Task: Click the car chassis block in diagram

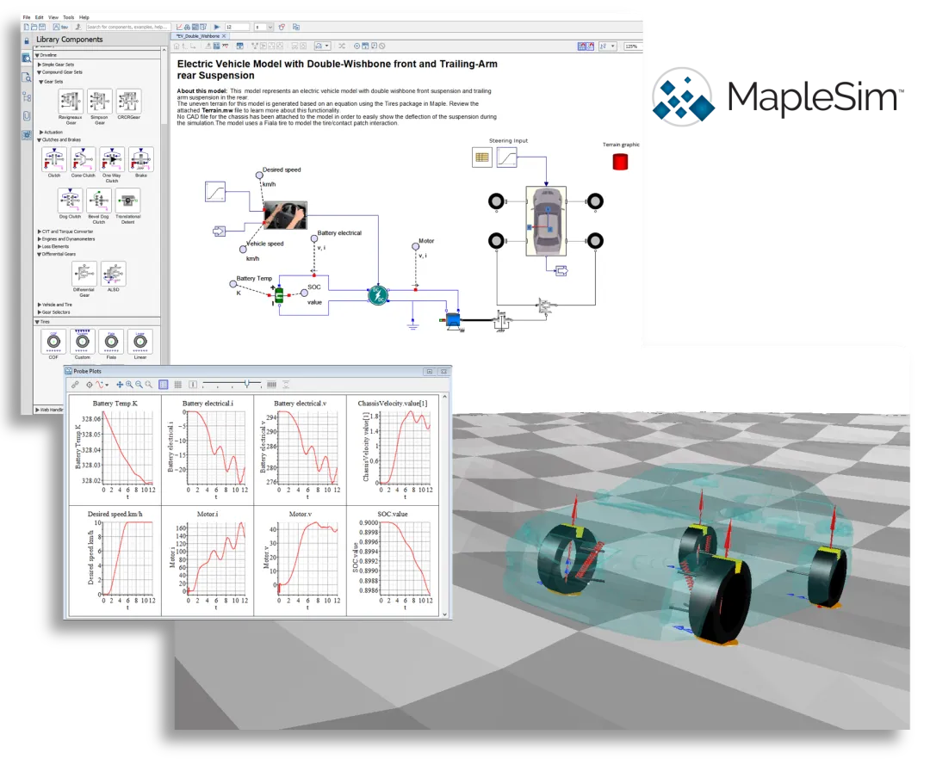Action: (546, 221)
